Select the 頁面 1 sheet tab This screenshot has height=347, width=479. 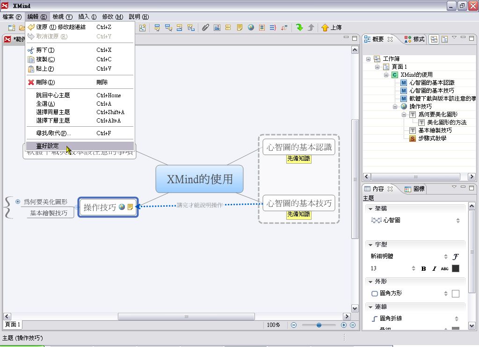(x=13, y=325)
